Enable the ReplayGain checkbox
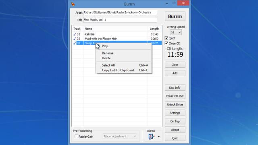This screenshot has height=145, width=258. tap(76, 137)
